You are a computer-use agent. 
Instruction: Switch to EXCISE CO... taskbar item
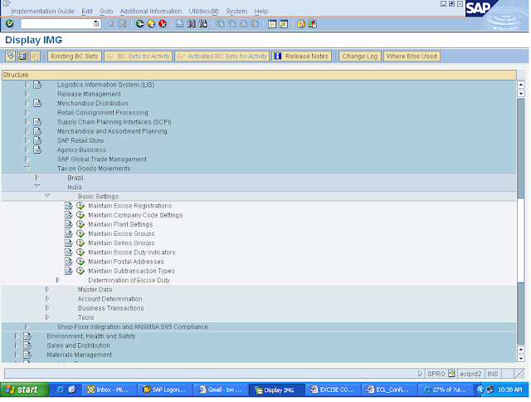click(x=333, y=390)
